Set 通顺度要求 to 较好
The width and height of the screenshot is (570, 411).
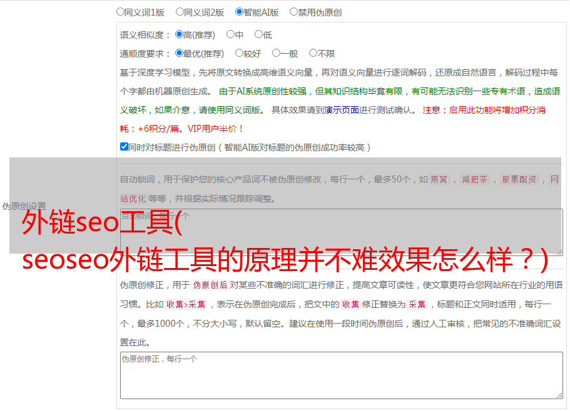coord(239,53)
